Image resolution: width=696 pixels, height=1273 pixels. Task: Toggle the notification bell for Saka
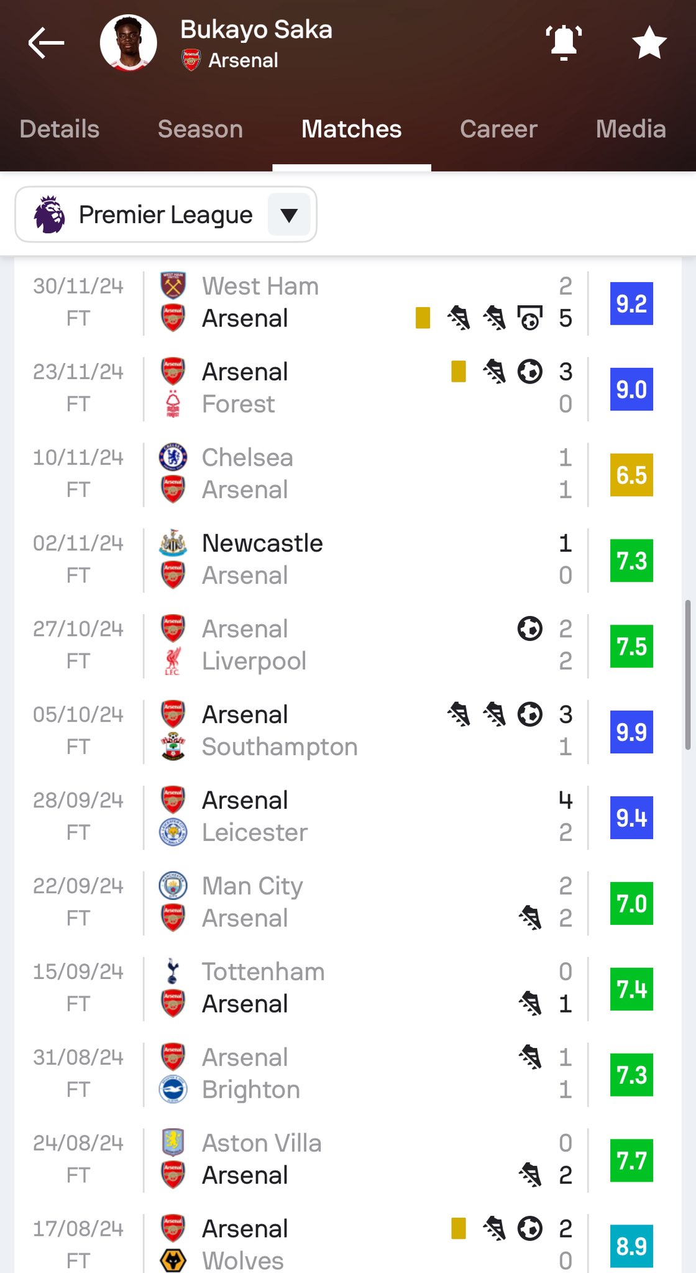564,42
